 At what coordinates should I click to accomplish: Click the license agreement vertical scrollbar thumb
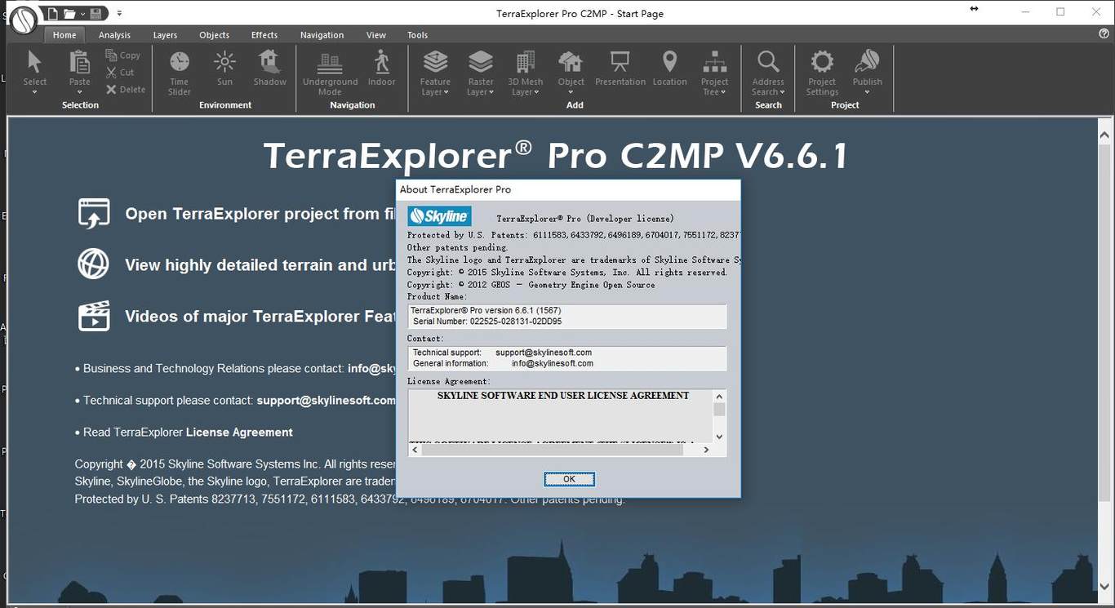tap(719, 410)
